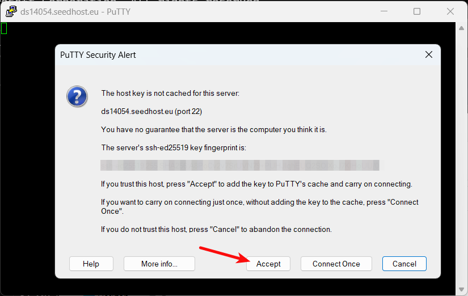This screenshot has height=296, width=468.
Task: Click the terminal scrollbar up arrow
Action: point(461,28)
